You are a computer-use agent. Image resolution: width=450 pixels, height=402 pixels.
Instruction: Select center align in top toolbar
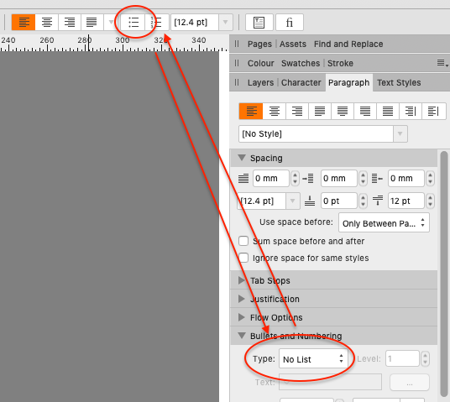47,22
